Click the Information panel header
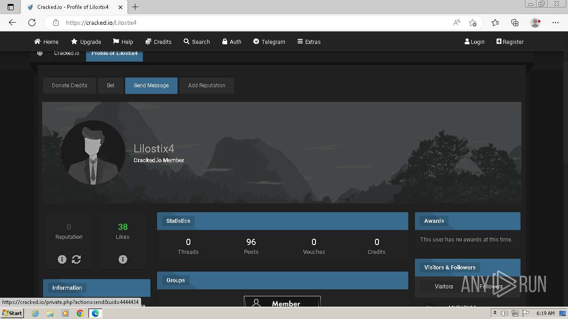Viewport: 568px width, 319px height. (x=97, y=288)
